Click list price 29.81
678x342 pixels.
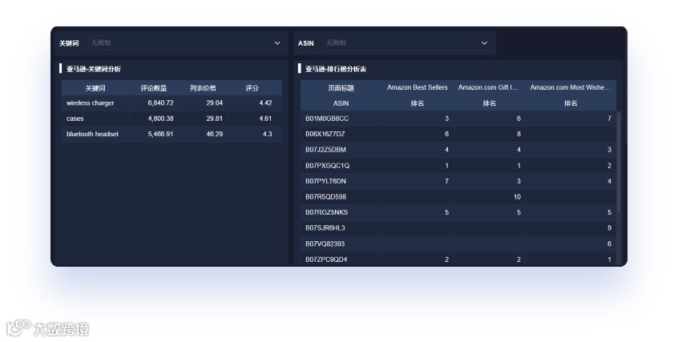[x=215, y=119]
